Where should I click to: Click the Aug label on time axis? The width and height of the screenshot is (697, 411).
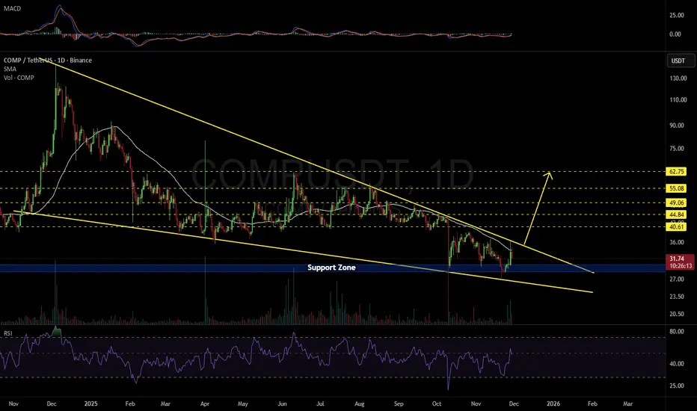[x=359, y=404]
